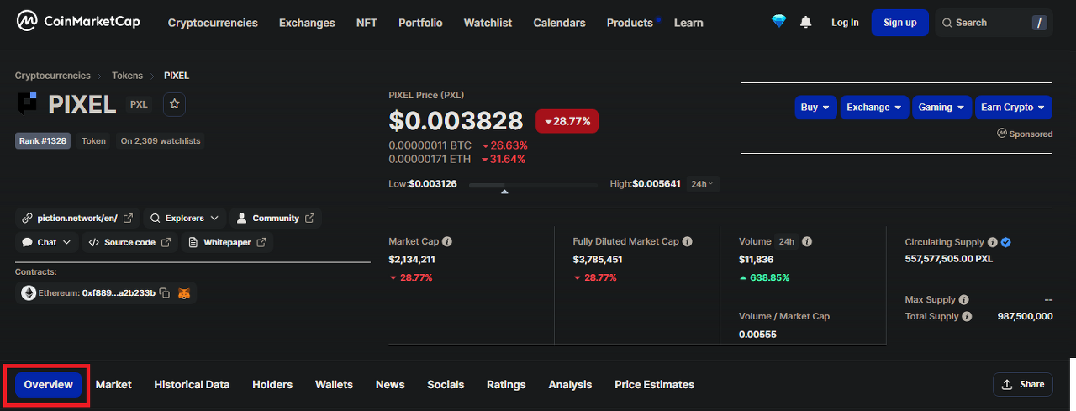Viewport: 1076px width, 411px height.
Task: Change the Volume 24h period selector
Action: [x=787, y=242]
